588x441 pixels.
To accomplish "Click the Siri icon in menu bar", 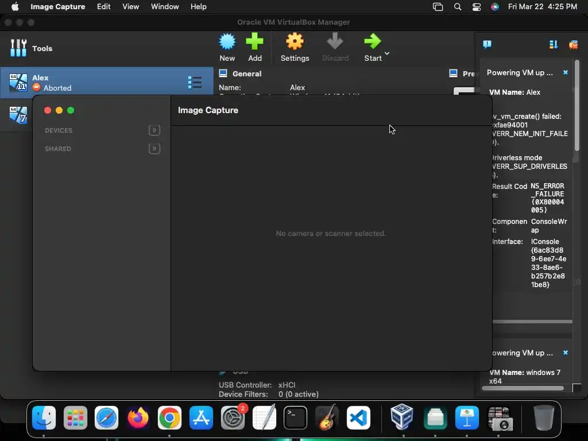I will 495,7.
